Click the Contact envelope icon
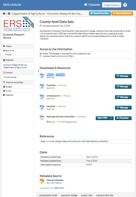The height and width of the screenshot is (197, 136). [4, 73]
